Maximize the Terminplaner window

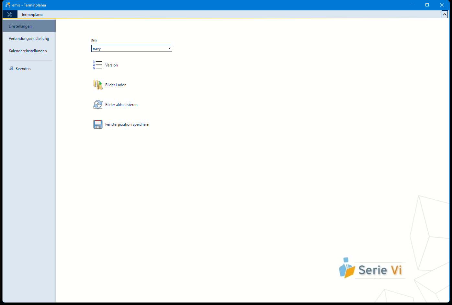pos(427,5)
